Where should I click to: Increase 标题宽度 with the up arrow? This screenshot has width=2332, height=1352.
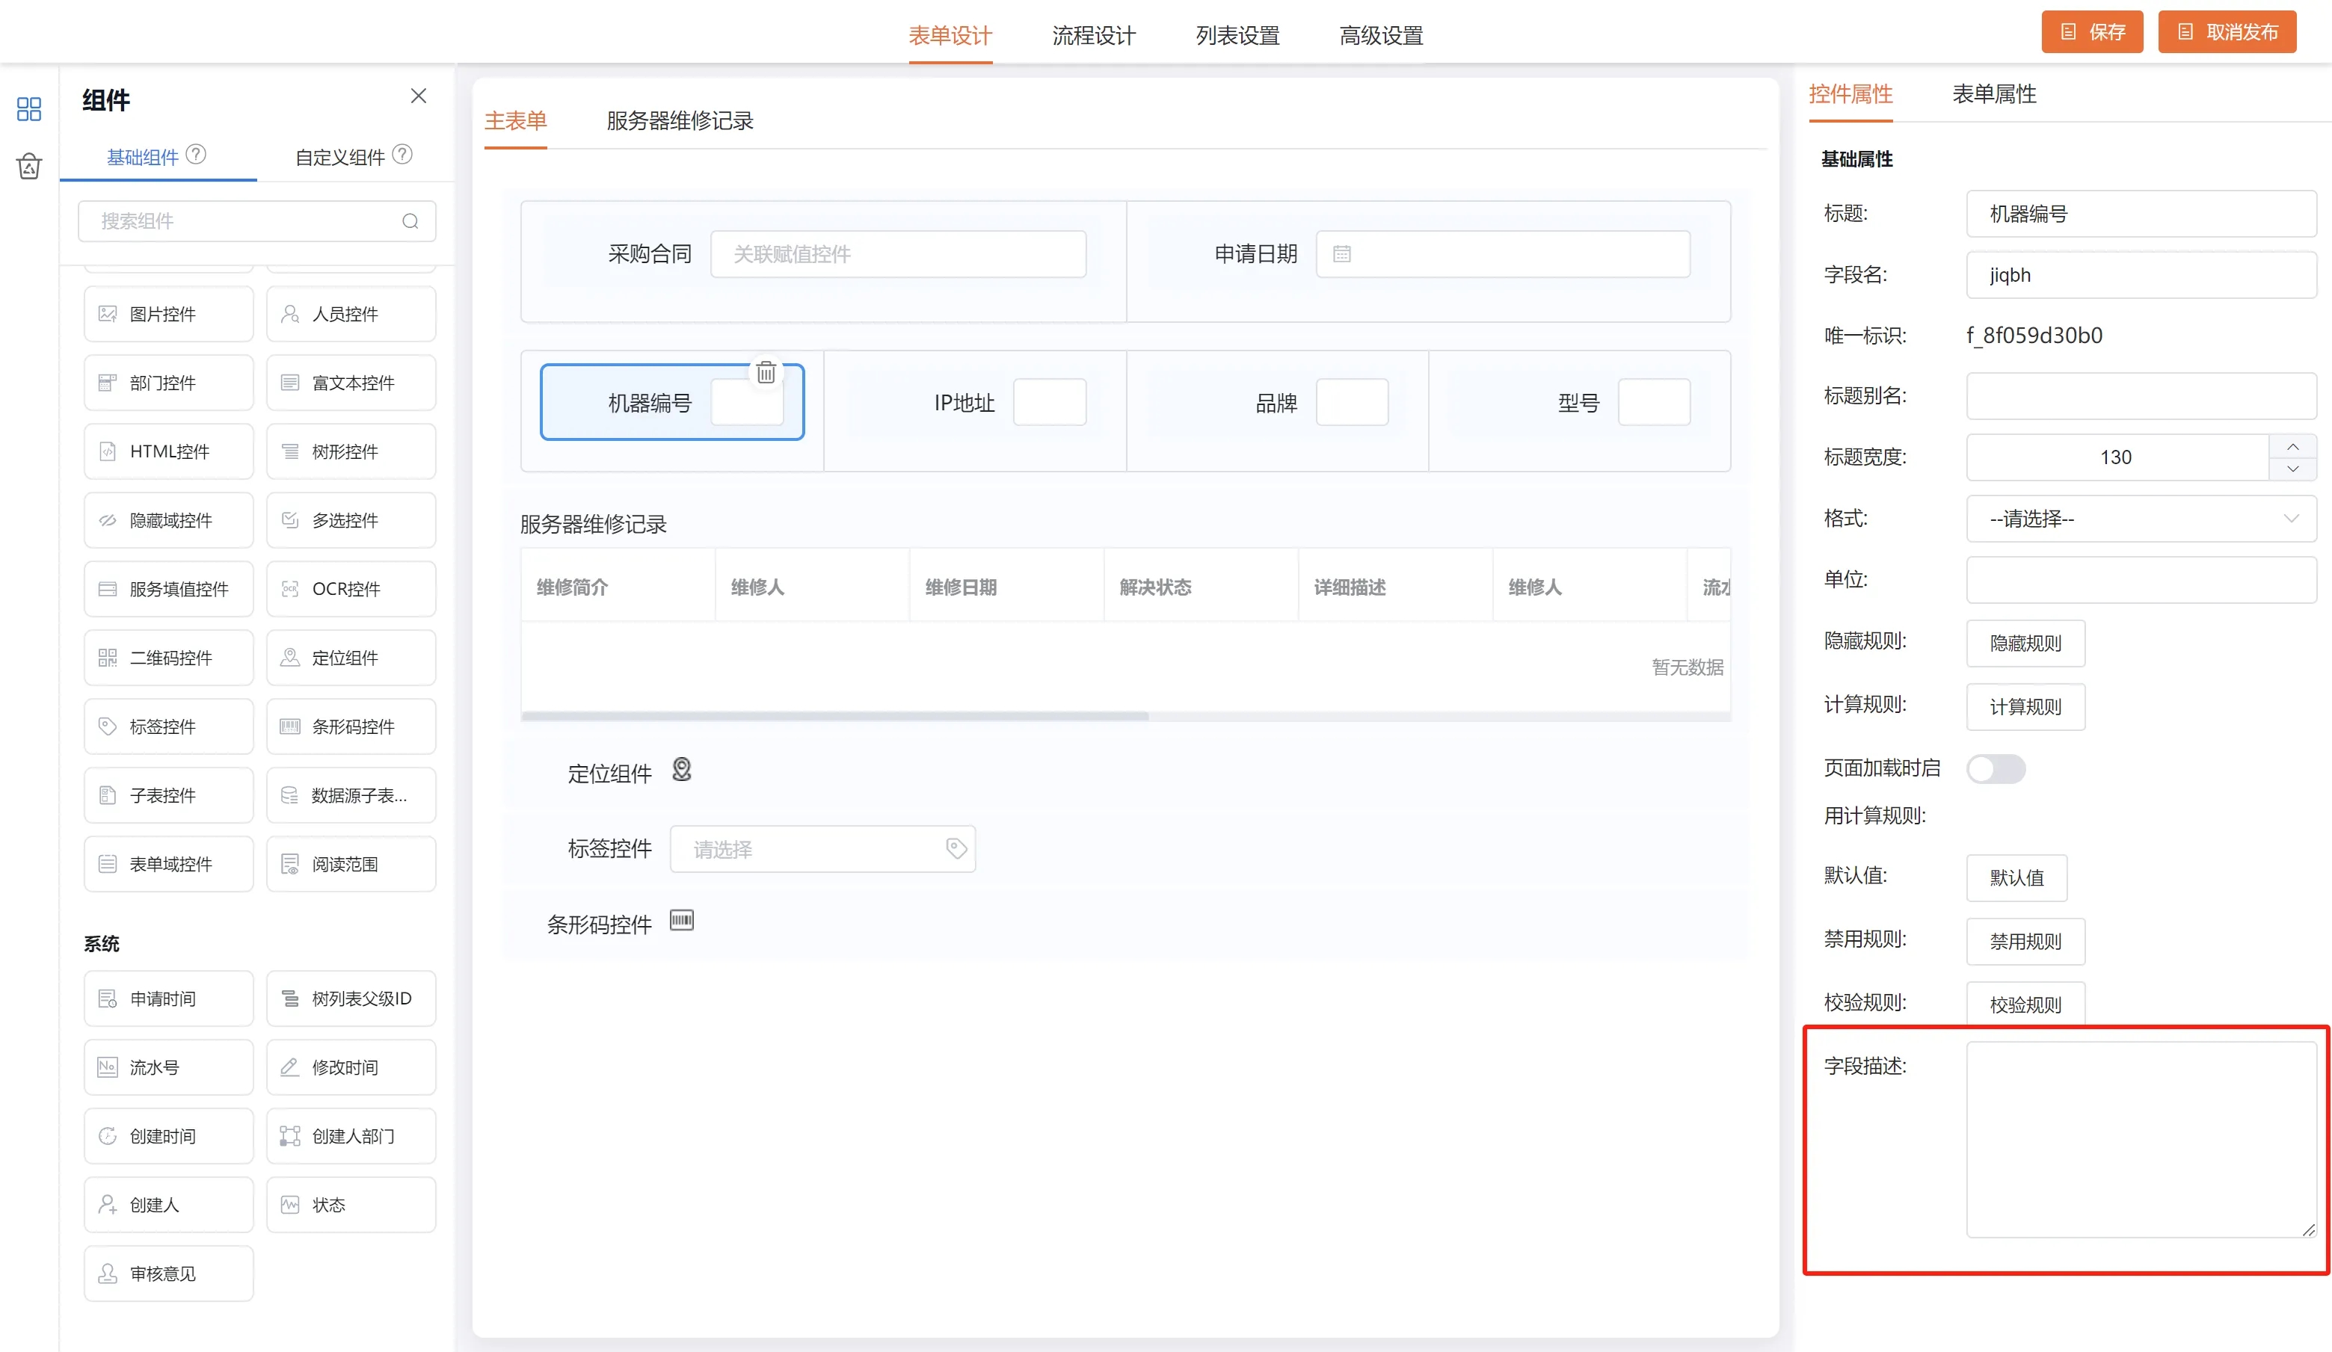click(2292, 447)
